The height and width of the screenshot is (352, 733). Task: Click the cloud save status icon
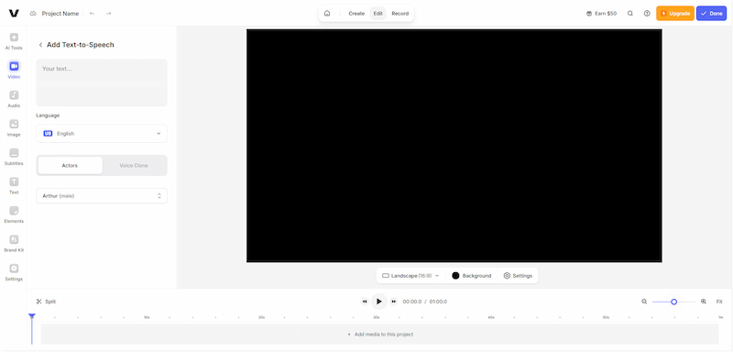point(33,14)
